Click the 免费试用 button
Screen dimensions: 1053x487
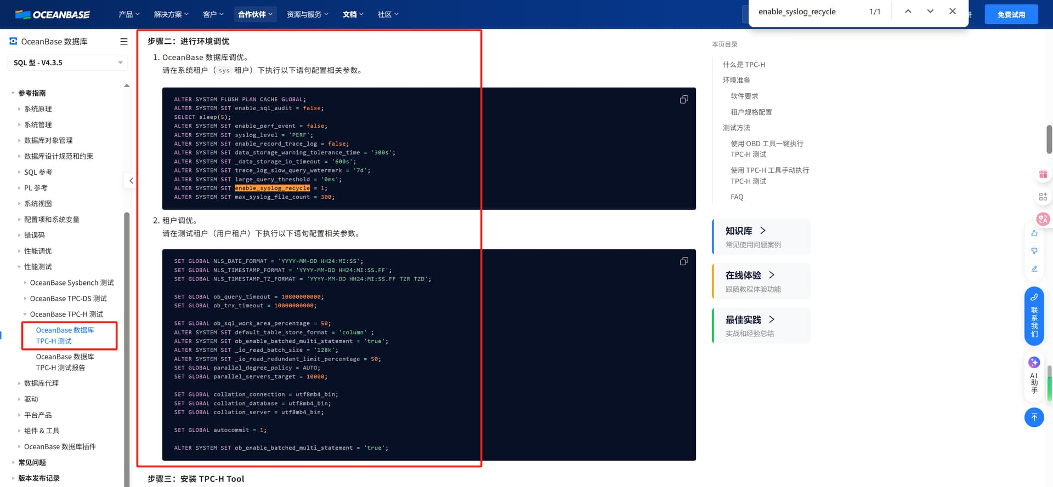(x=1011, y=15)
